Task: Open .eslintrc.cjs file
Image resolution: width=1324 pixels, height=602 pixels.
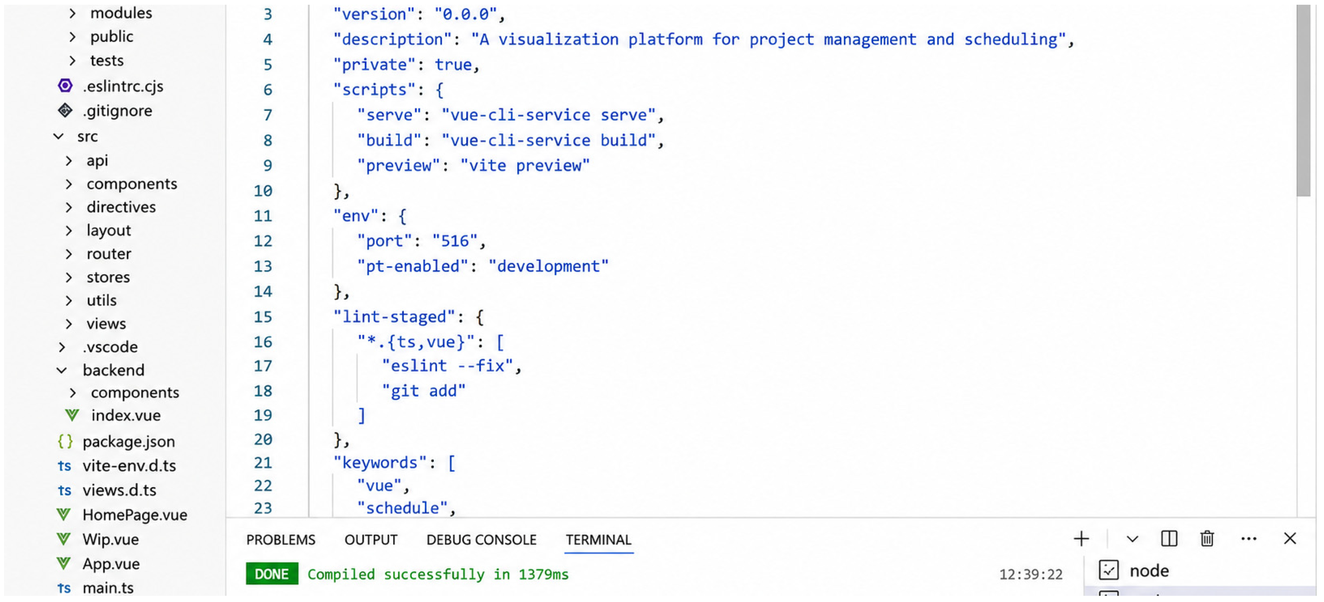Action: tap(123, 86)
